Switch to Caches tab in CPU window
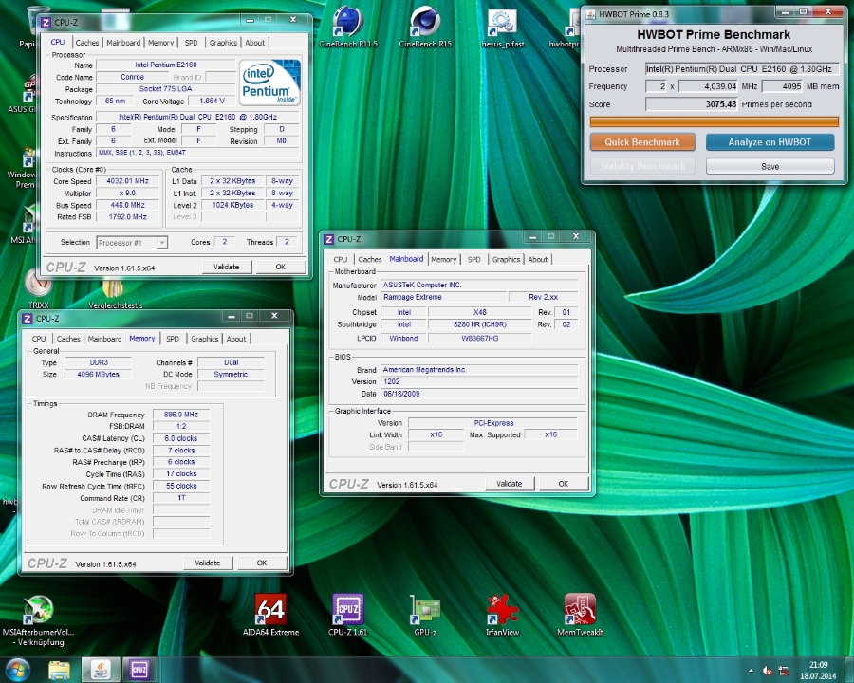 (x=87, y=43)
